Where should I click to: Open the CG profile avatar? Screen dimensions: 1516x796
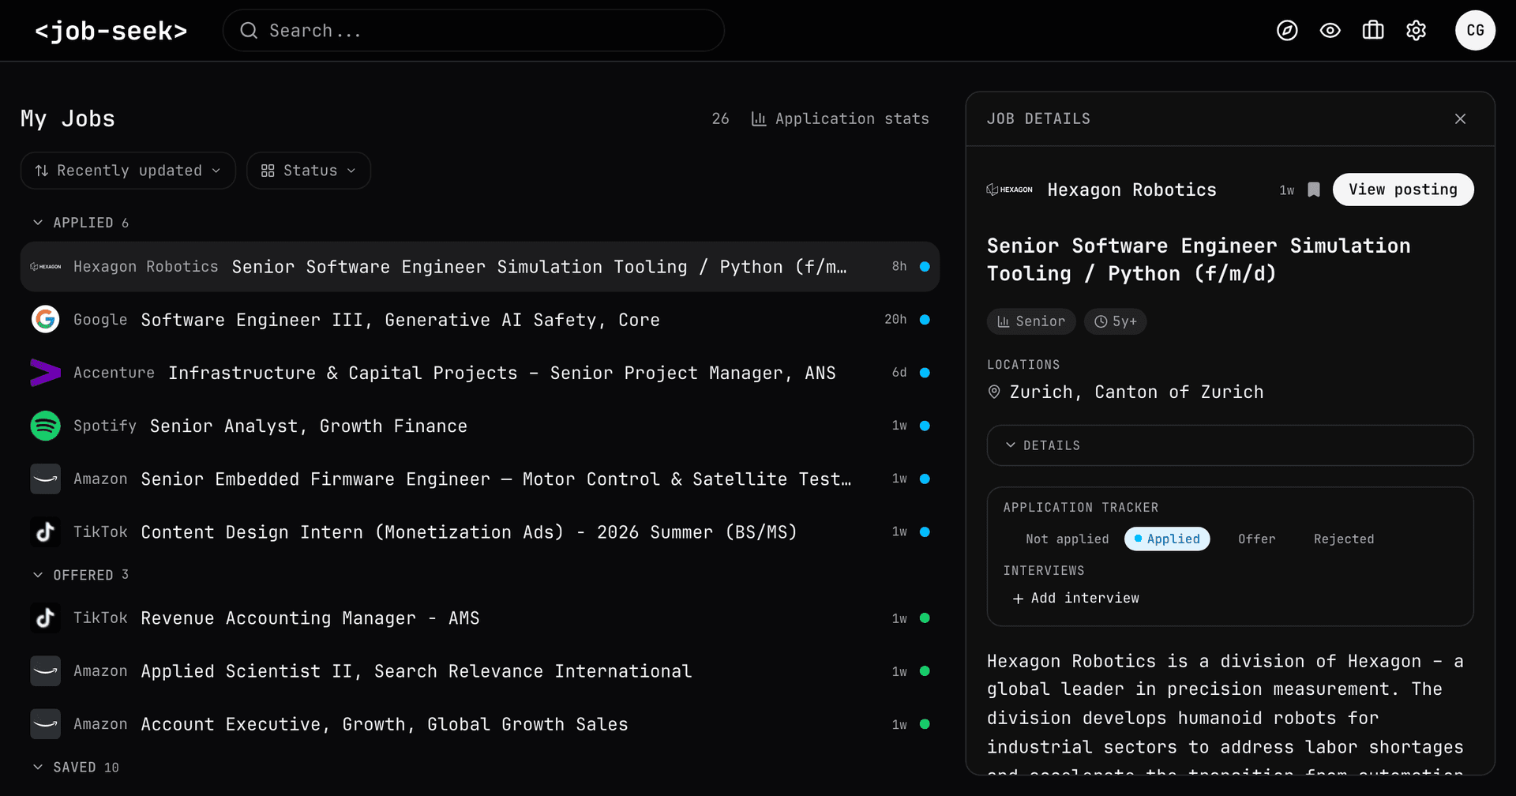coord(1475,31)
